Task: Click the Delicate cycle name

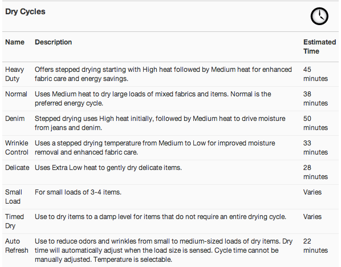Action: [x=17, y=168]
